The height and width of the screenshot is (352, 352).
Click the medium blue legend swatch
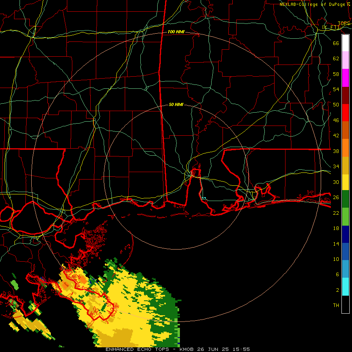click(x=345, y=251)
